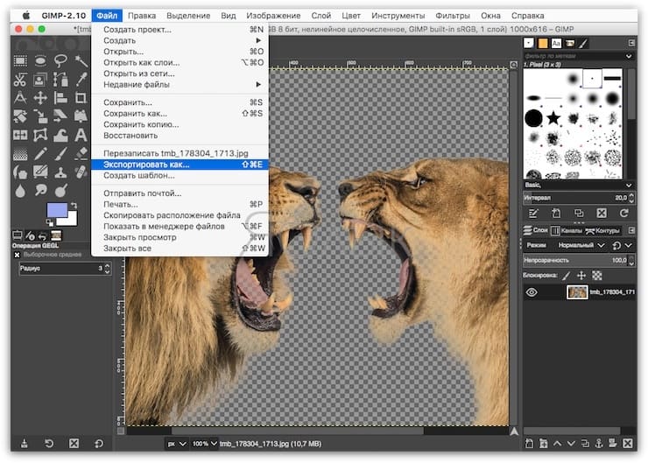Click the layer thumbnail tmb_178304

tap(577, 292)
